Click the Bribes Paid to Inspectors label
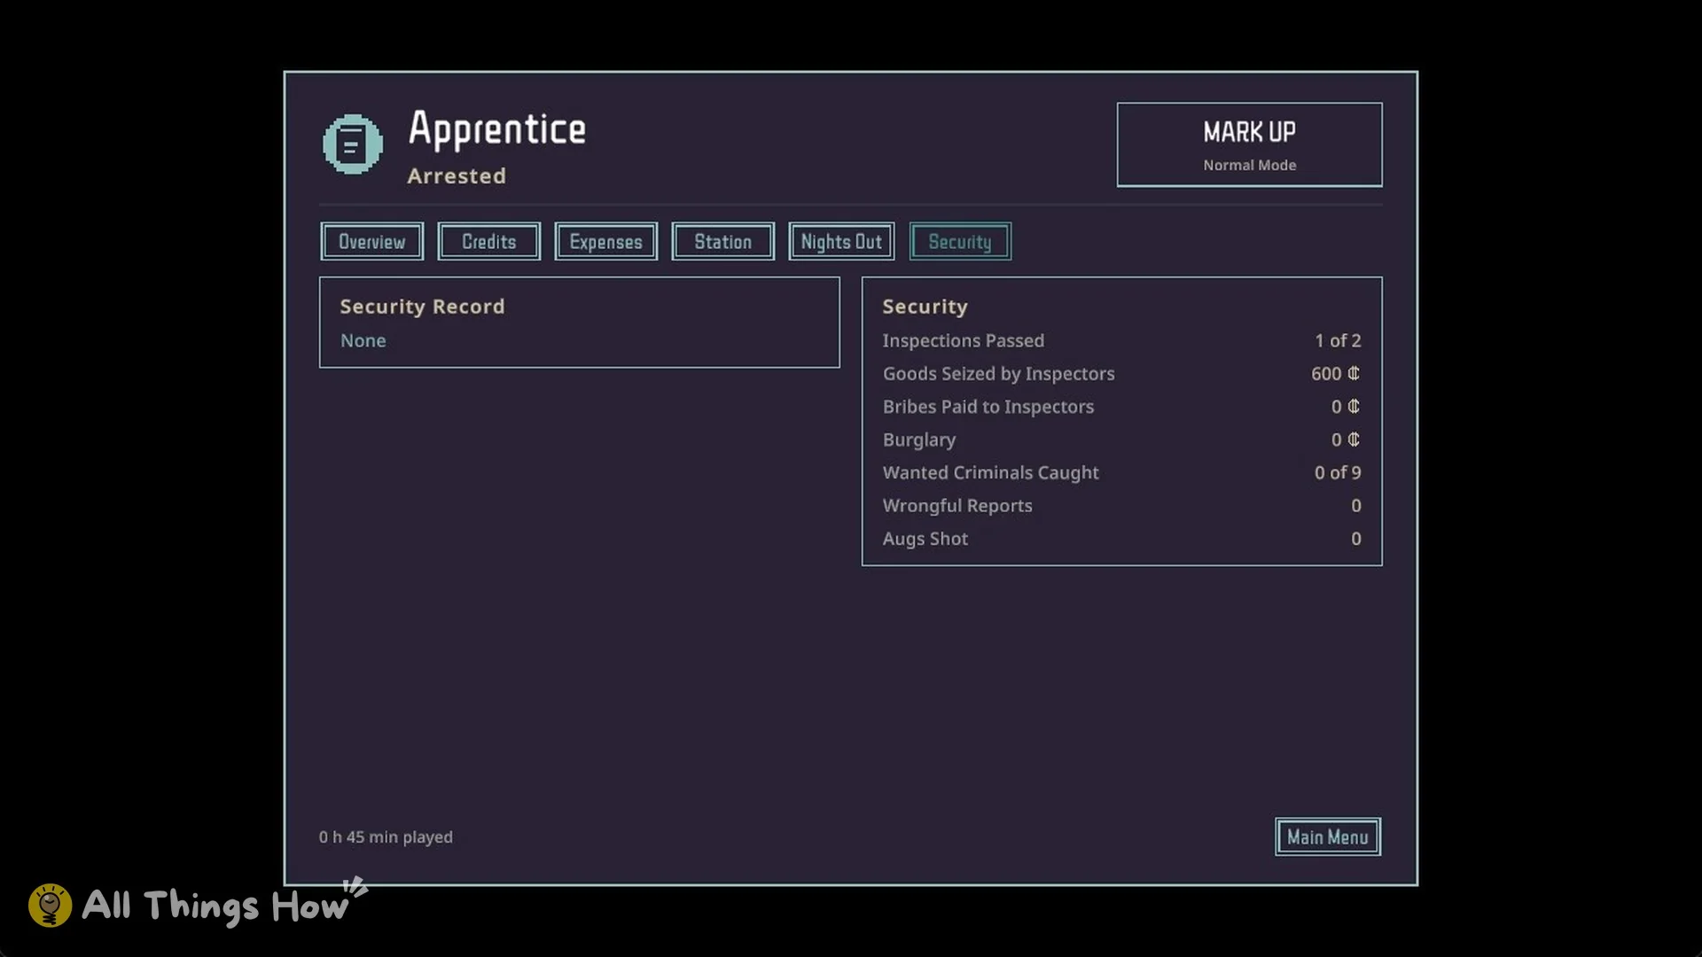This screenshot has width=1702, height=957. [988, 407]
